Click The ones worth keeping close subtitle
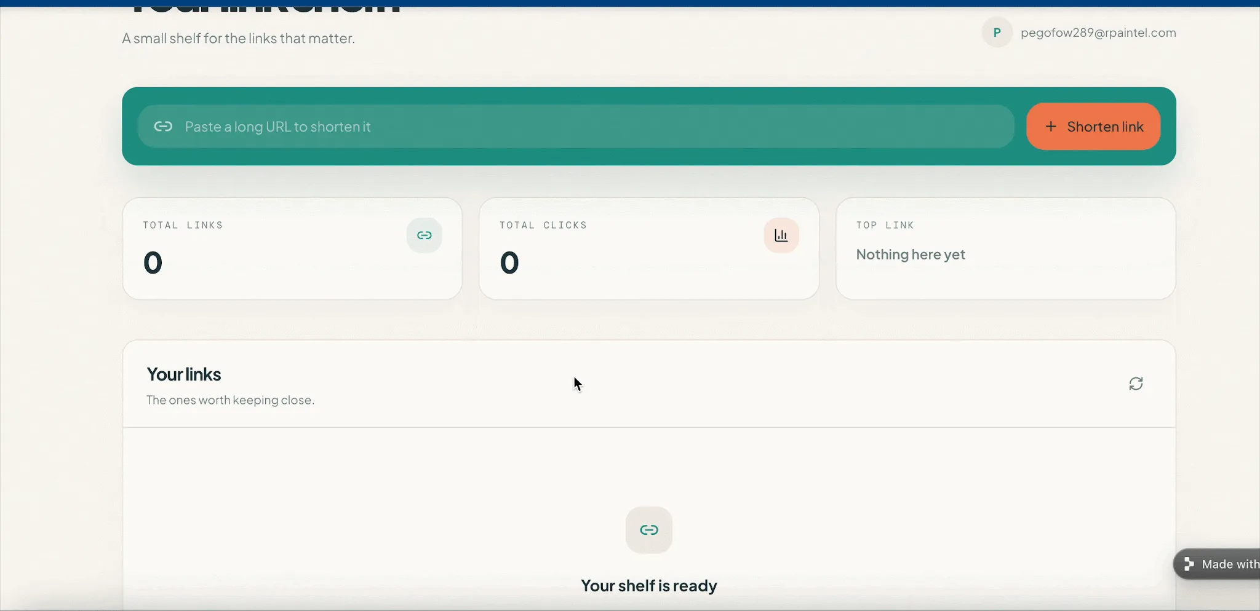Viewport: 1260px width, 611px height. tap(230, 400)
